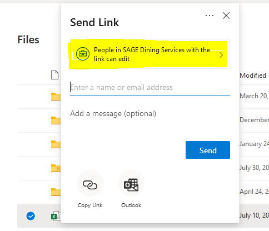Click the March 20 modified date
The image size is (269, 231).
tap(254, 96)
